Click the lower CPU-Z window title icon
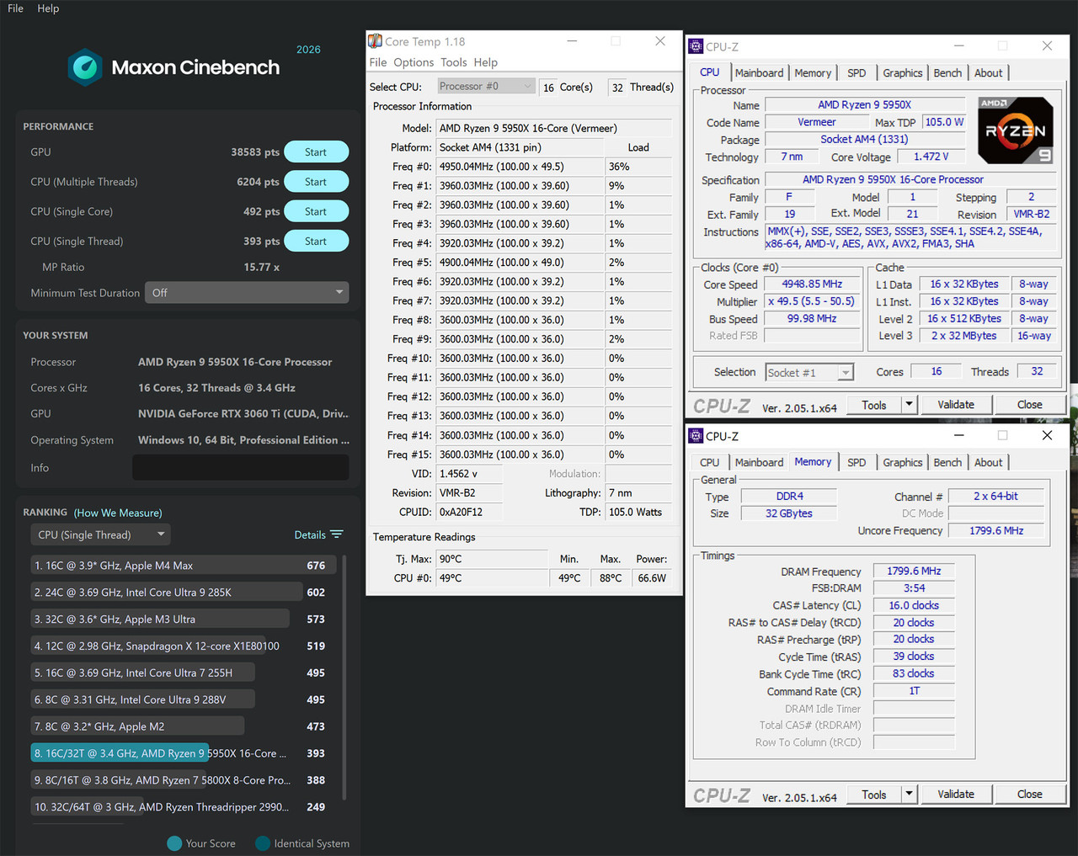The width and height of the screenshot is (1078, 856). [x=696, y=435]
